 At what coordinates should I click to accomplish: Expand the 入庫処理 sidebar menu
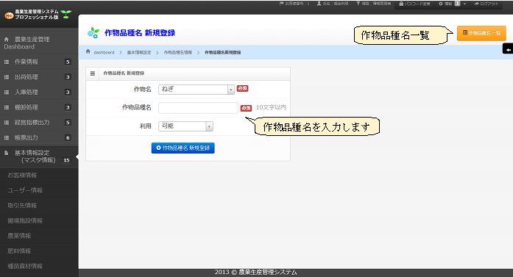[x=38, y=92]
